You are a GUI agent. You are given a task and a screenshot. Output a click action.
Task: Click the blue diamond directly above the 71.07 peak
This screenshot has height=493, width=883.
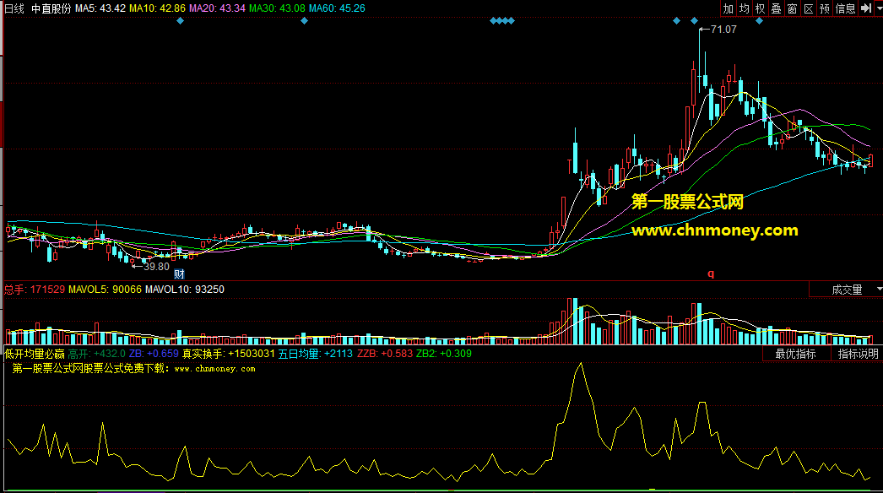(x=695, y=21)
